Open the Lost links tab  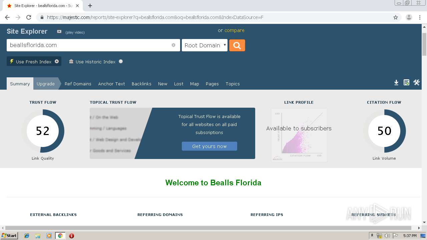[x=179, y=84]
